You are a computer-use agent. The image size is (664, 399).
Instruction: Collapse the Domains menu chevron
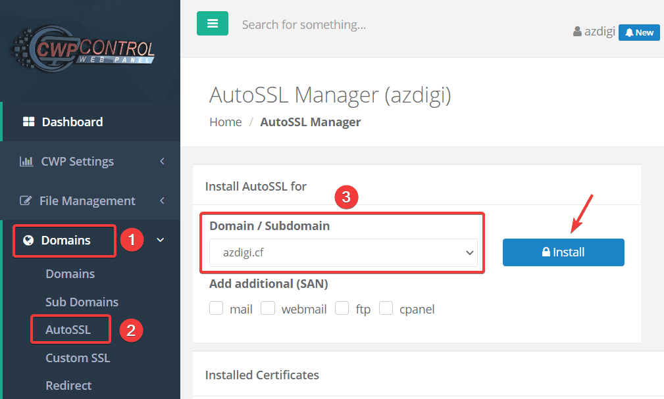[x=161, y=241]
